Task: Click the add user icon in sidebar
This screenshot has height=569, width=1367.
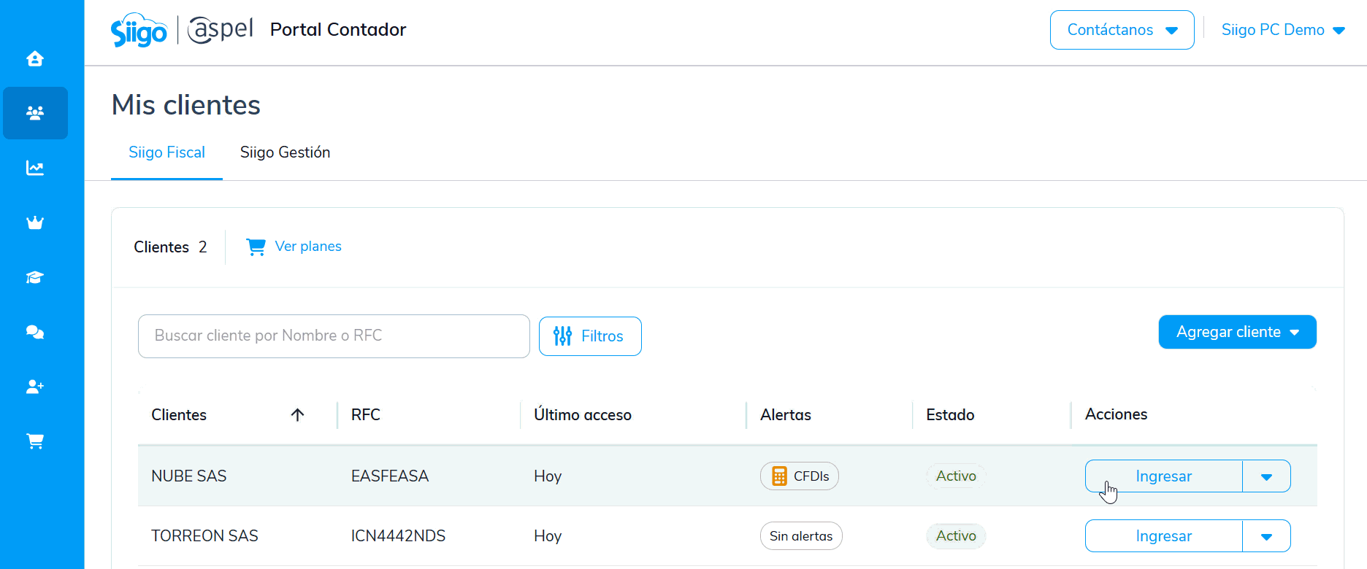Action: (35, 387)
